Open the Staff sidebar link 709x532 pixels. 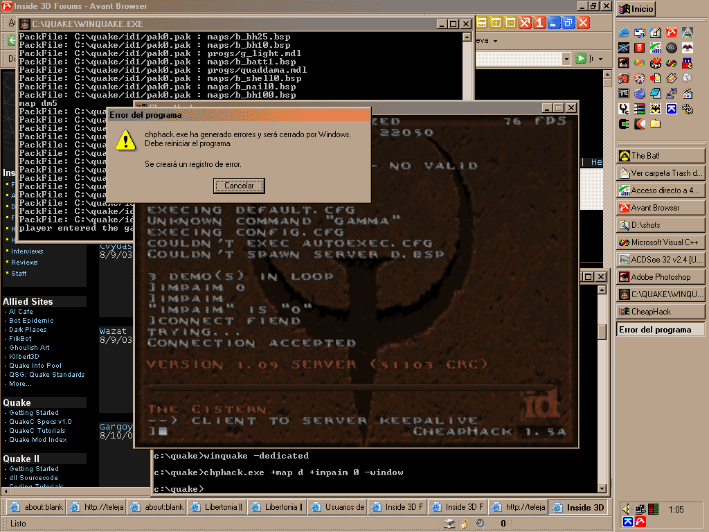19,273
